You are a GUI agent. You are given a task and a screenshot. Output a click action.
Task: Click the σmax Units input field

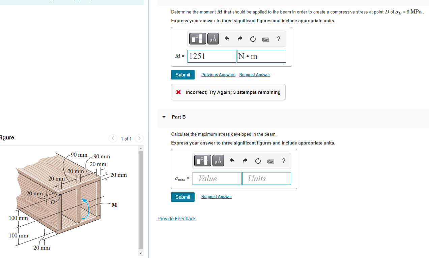point(266,179)
